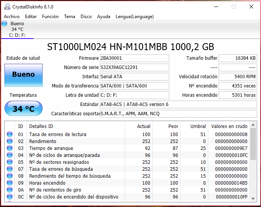This screenshot has height=207, width=261.
Task: Click the Peor column header
Action: tap(166, 126)
